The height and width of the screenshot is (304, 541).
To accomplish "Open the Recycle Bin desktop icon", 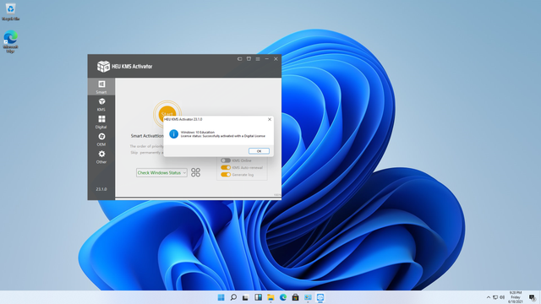I will (10, 12).
